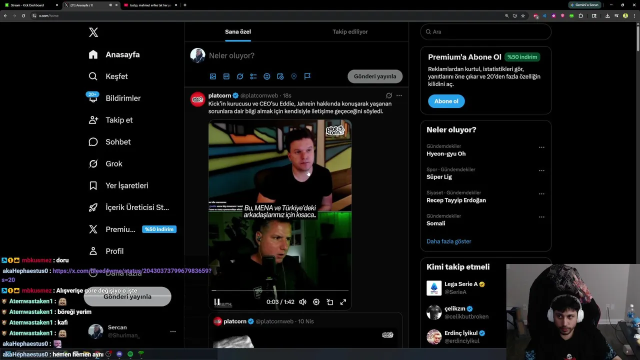
Task: Open more options on platcorn post
Action: click(399, 95)
